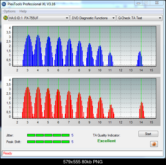Click the blue histogram peak at 7
Image resolution: width=166 pixels, height=165 pixels.
tap(69, 52)
